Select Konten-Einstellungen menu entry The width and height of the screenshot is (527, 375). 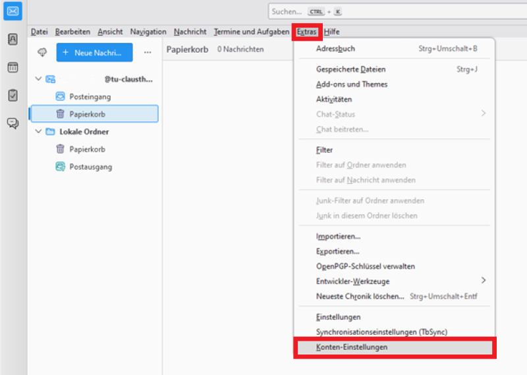352,347
